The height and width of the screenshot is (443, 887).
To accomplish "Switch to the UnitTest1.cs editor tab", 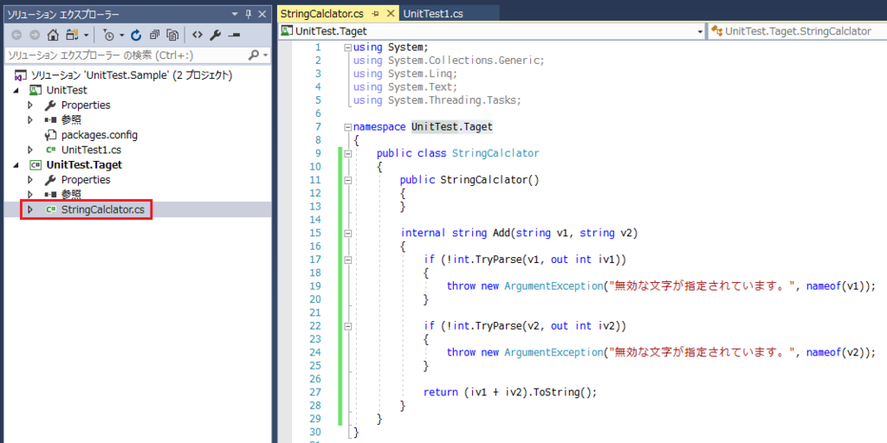I will [x=433, y=14].
